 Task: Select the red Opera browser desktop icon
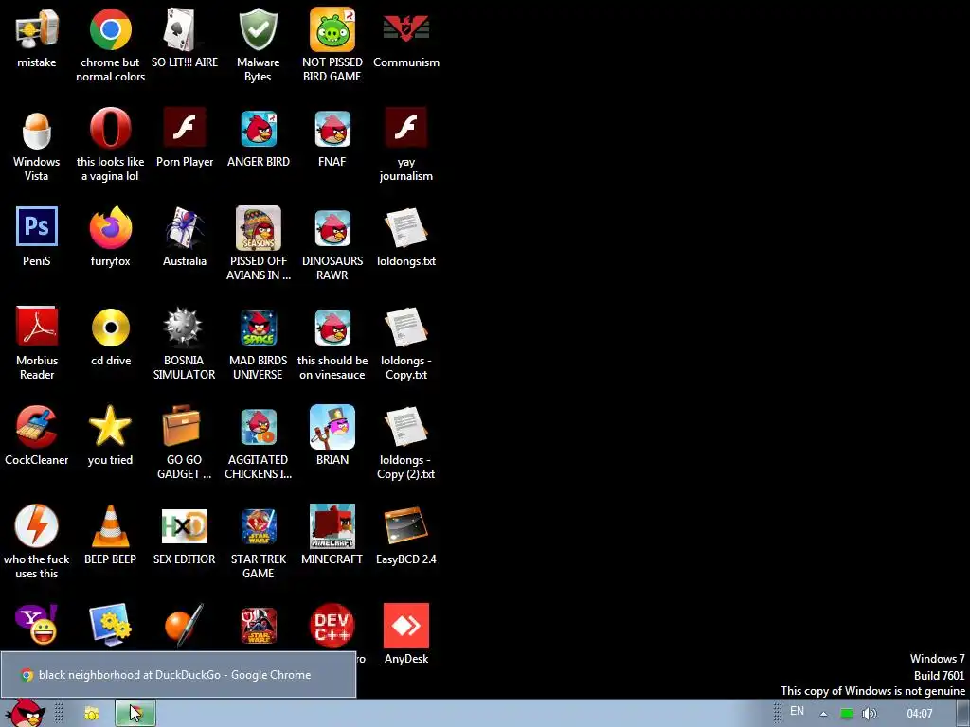[x=110, y=129]
